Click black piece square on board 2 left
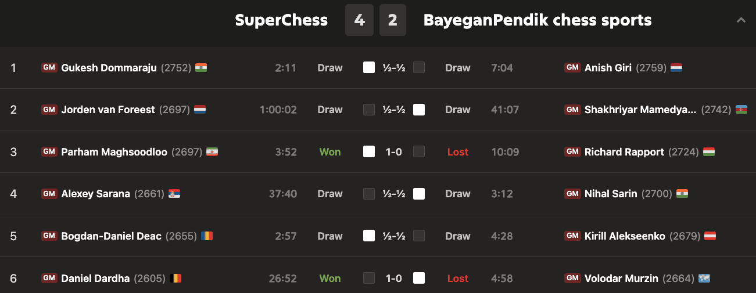The image size is (756, 293). [x=369, y=110]
